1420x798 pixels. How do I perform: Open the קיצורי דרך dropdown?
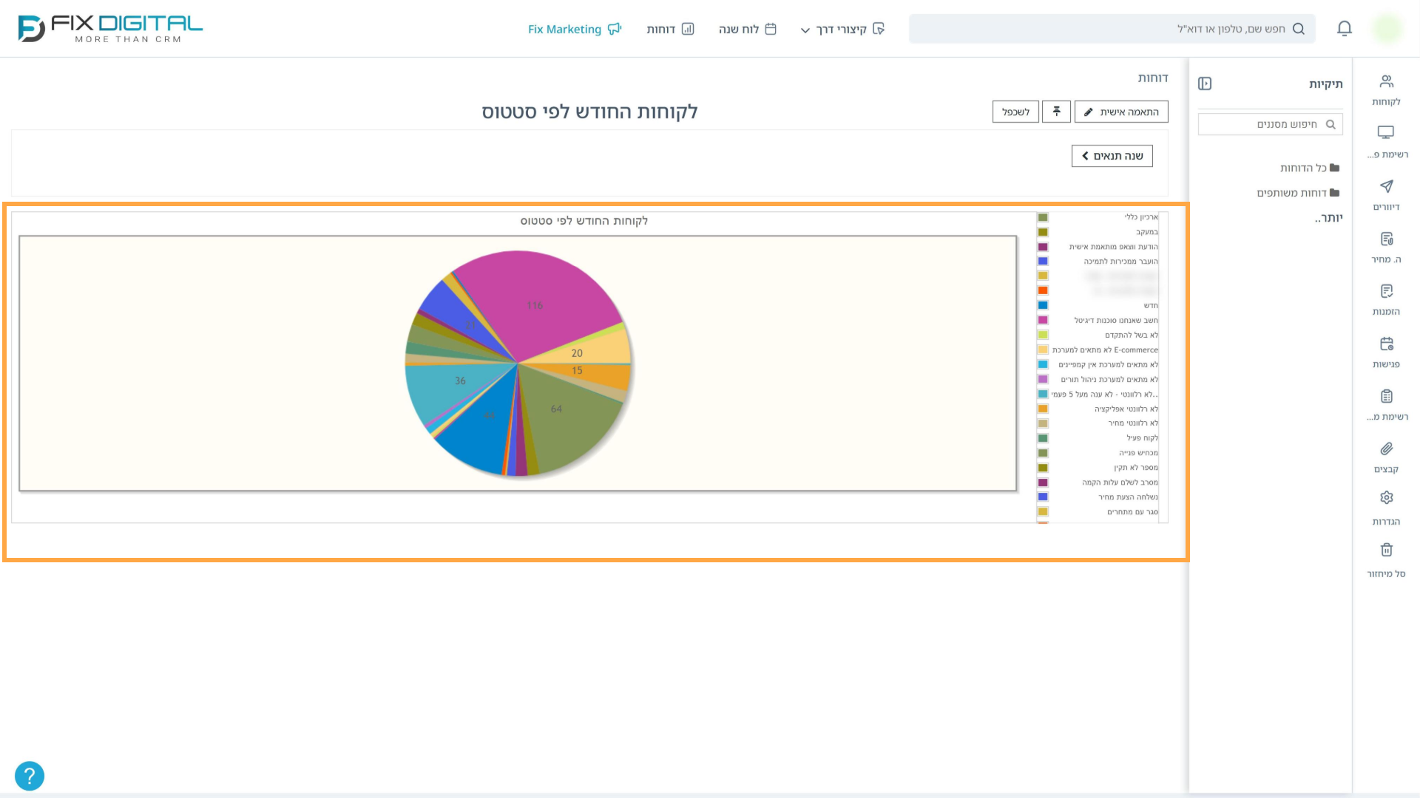tap(842, 29)
